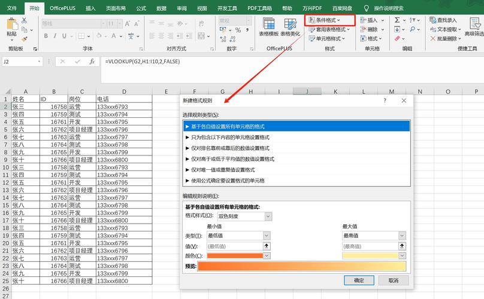Open 表格美化 in OfficePLUS group
Viewport: 484px width, 299px height.
[290, 27]
